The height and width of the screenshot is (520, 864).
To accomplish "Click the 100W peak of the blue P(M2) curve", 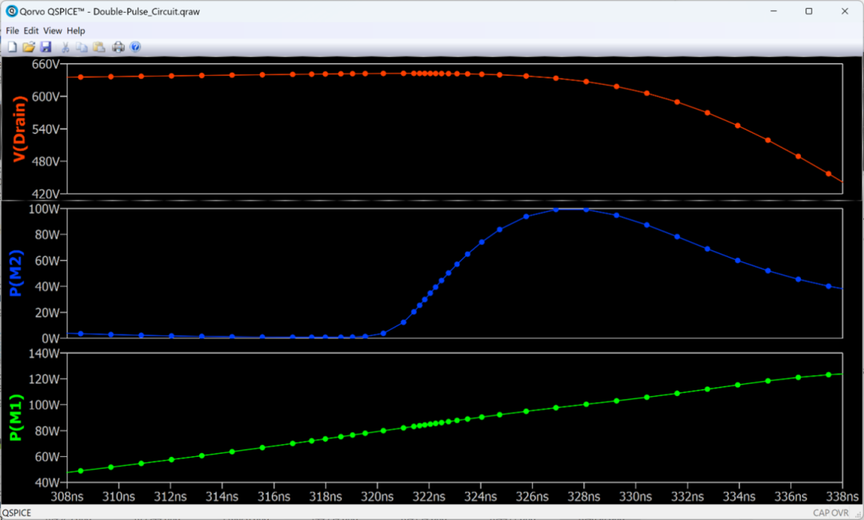I will pos(570,210).
